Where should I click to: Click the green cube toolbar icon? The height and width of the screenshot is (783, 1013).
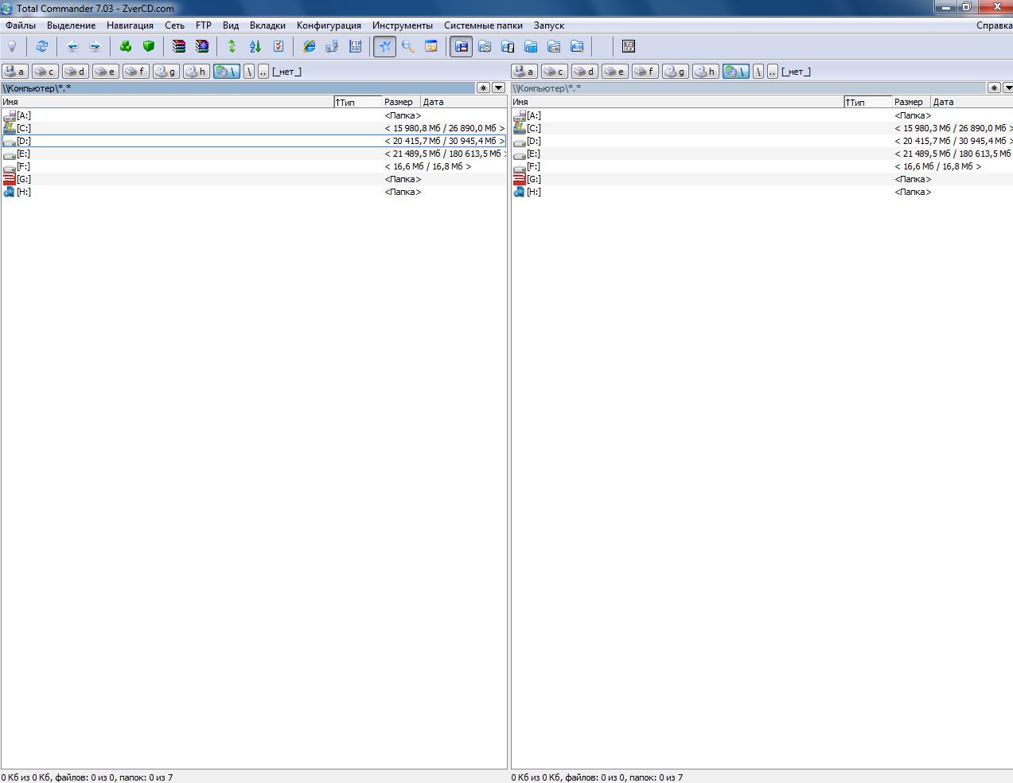[x=149, y=46]
